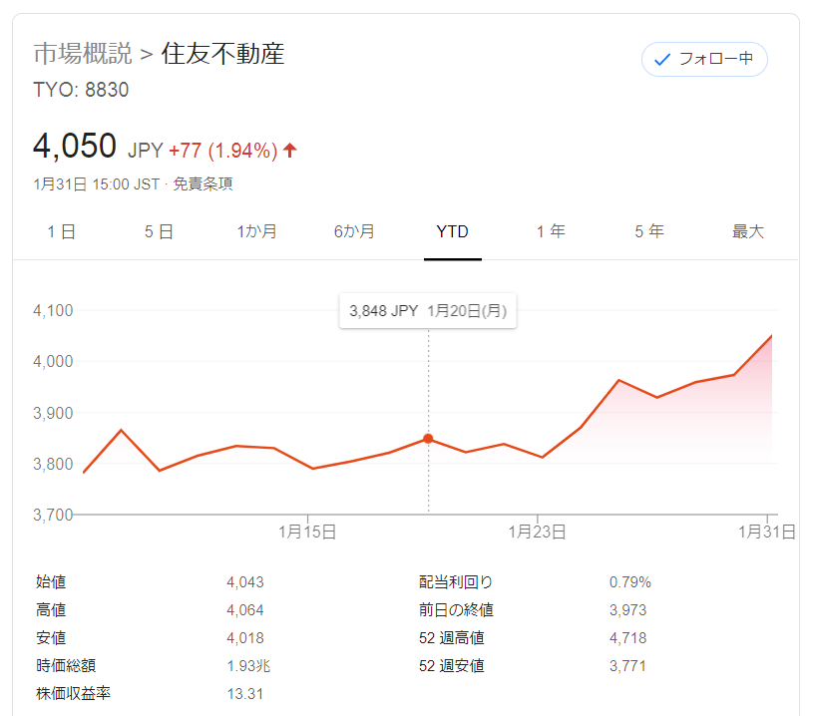Click the 1月23日 axis label
This screenshot has height=716, width=813.
point(537,532)
